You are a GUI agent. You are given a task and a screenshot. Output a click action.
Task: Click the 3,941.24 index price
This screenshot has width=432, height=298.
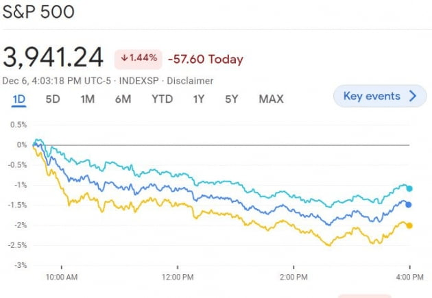click(x=53, y=58)
